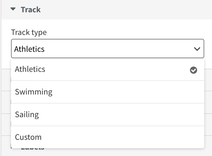Click the checkmark icon beside Athletics

[x=194, y=70]
